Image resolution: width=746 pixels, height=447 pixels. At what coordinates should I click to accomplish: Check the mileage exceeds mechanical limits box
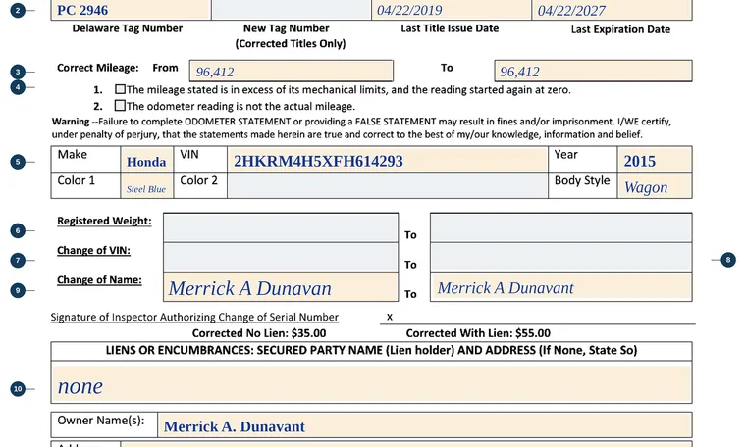pyautogui.click(x=120, y=89)
